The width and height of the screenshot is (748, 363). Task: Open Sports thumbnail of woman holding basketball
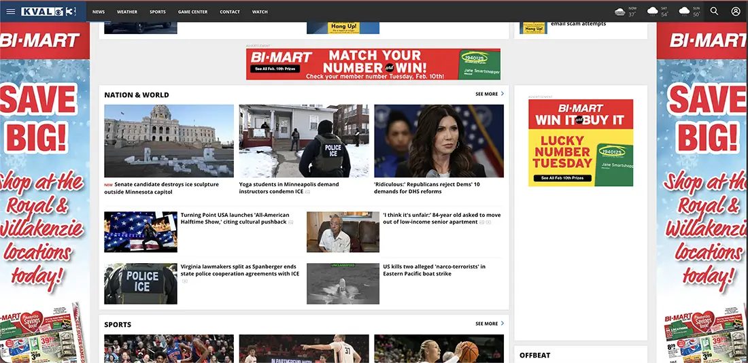tap(439, 349)
